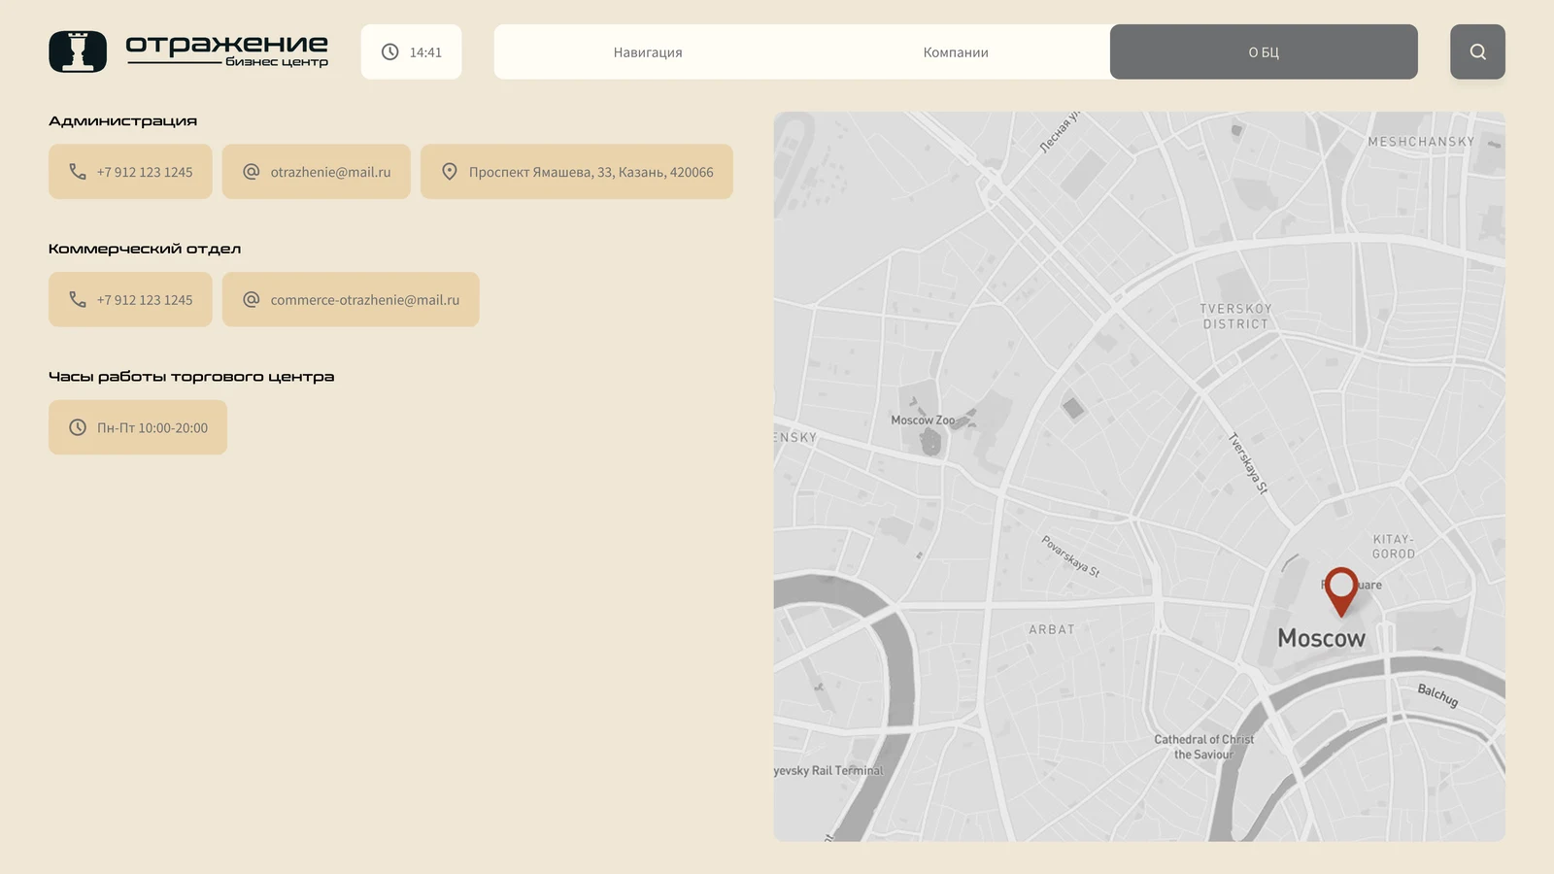Click the Tverskaya St label on map
This screenshot has height=874, width=1554.
click(1249, 463)
